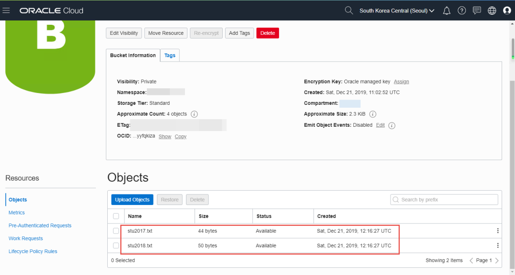
Task: Expand the South Korea Central region dropdown
Action: pos(397,10)
